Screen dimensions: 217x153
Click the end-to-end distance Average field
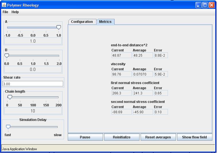pyautogui.click(x=143, y=55)
